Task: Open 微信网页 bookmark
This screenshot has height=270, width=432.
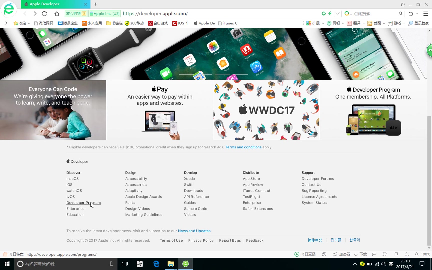Action: click(x=44, y=23)
